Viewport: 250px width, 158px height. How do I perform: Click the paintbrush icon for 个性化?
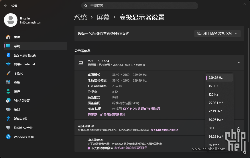(x=8, y=73)
